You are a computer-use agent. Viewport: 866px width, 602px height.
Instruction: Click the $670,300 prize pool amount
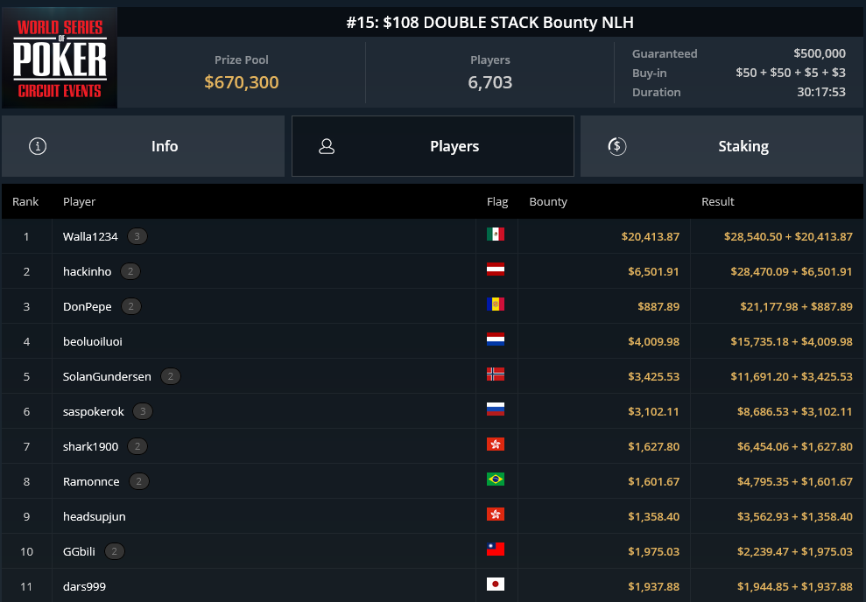tap(242, 82)
